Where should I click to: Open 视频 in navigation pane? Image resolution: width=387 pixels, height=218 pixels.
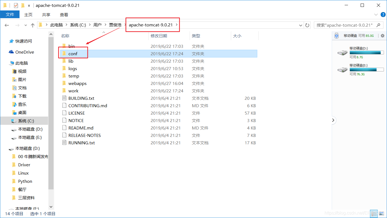pyautogui.click(x=22, y=71)
